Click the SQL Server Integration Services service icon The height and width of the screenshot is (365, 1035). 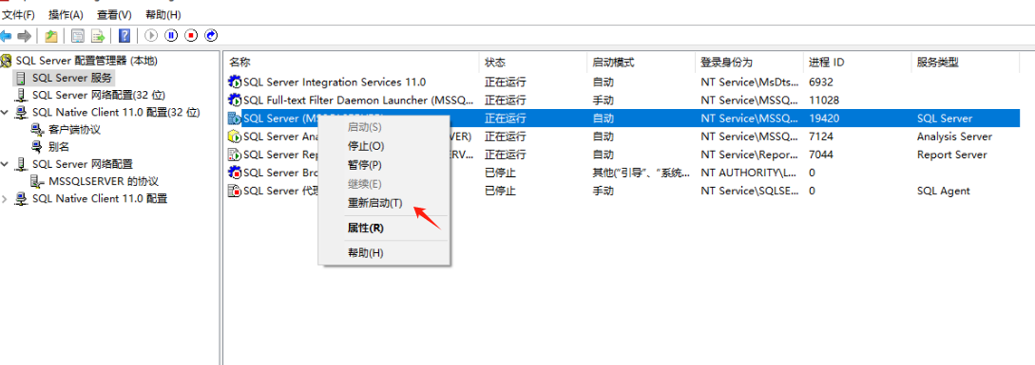[235, 82]
